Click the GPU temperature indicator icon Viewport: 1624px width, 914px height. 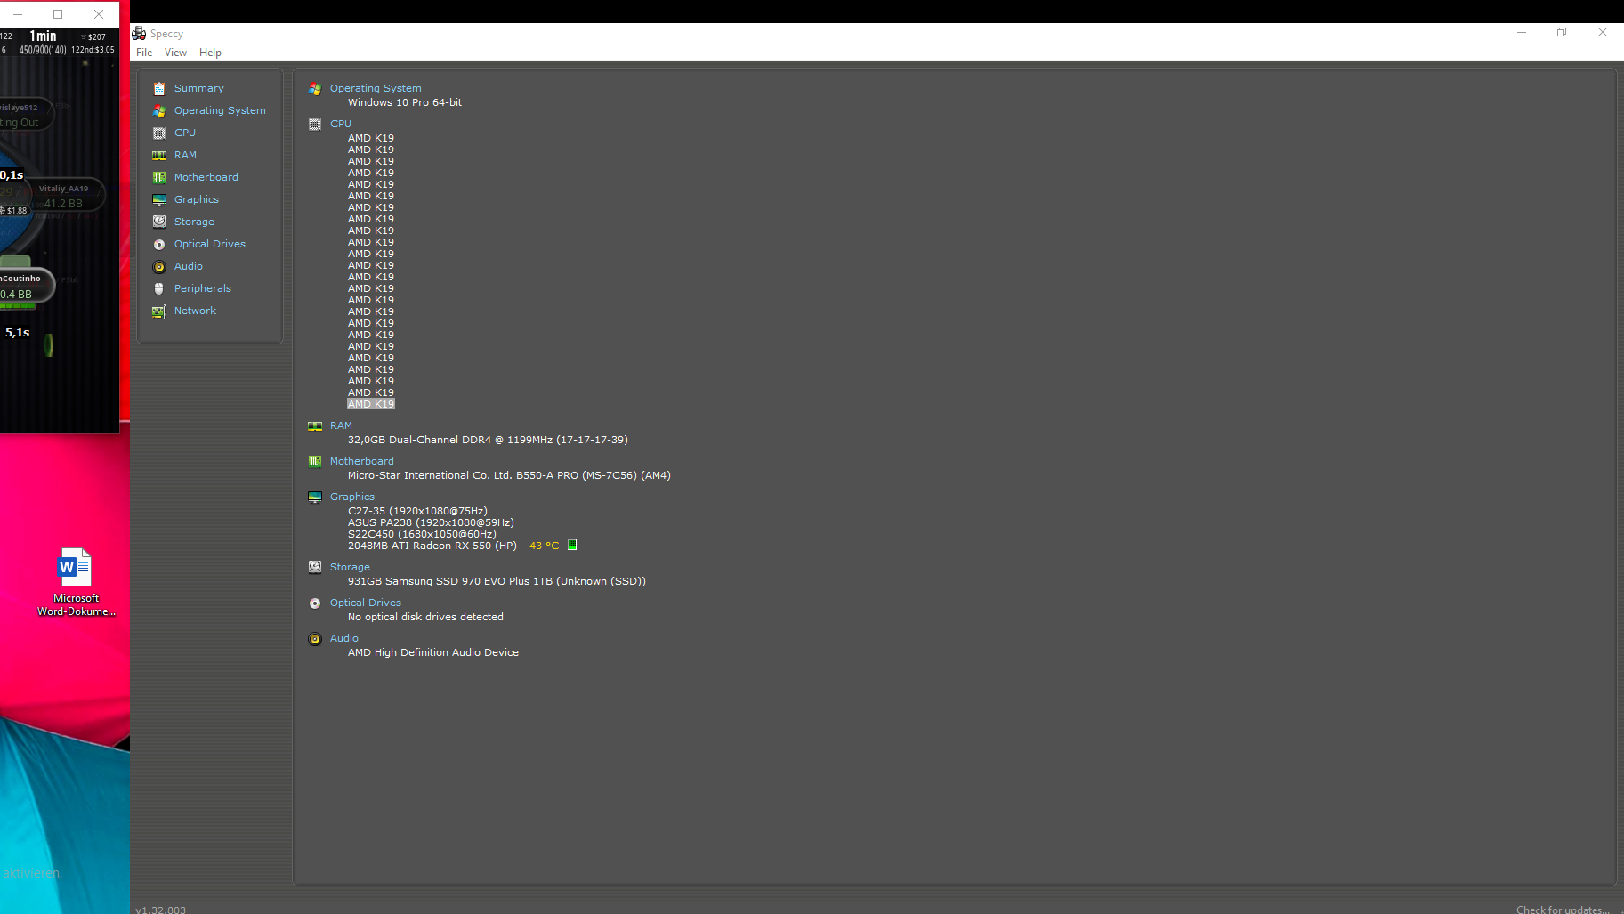(x=572, y=545)
